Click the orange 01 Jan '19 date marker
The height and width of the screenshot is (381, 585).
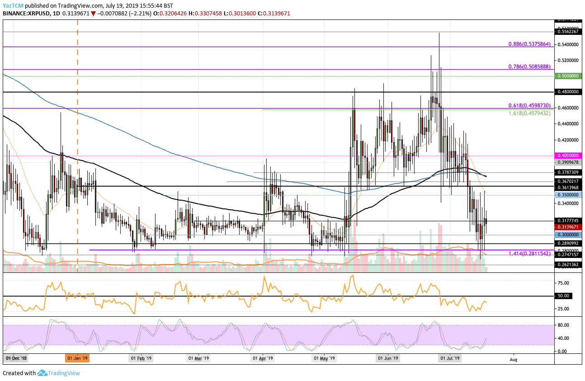click(78, 358)
